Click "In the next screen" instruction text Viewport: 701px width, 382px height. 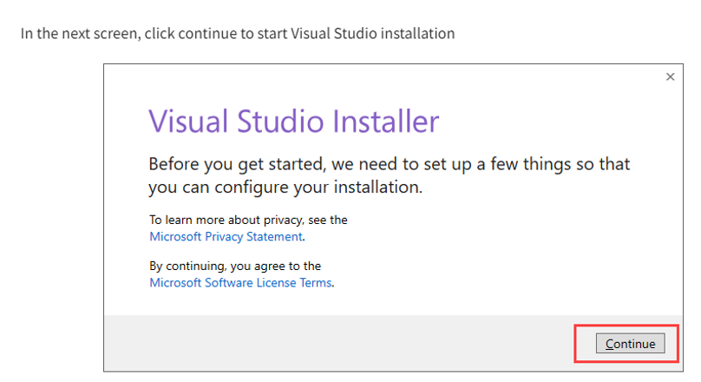[x=80, y=34]
